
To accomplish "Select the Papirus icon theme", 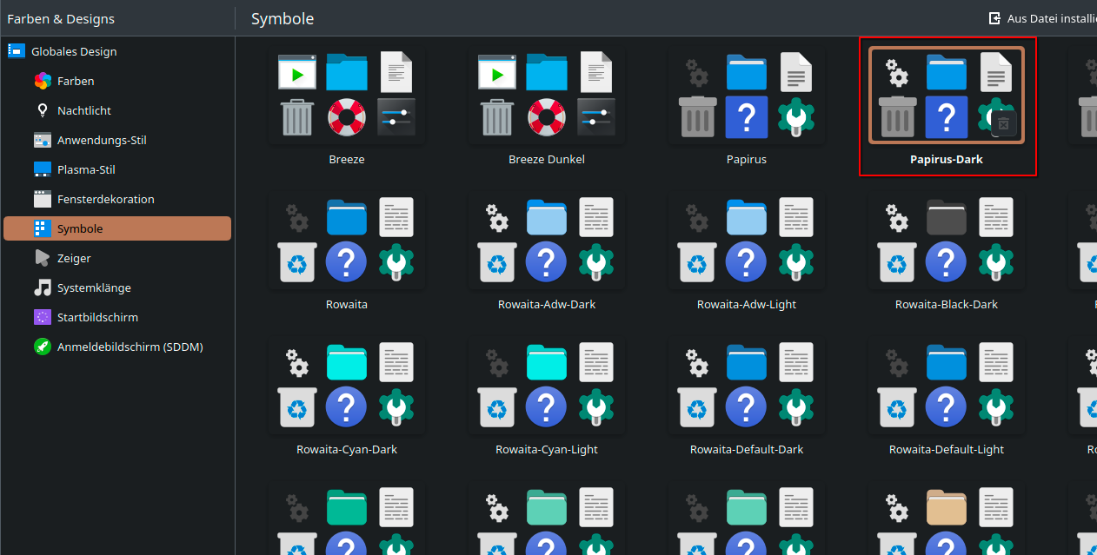I will pos(747,95).
